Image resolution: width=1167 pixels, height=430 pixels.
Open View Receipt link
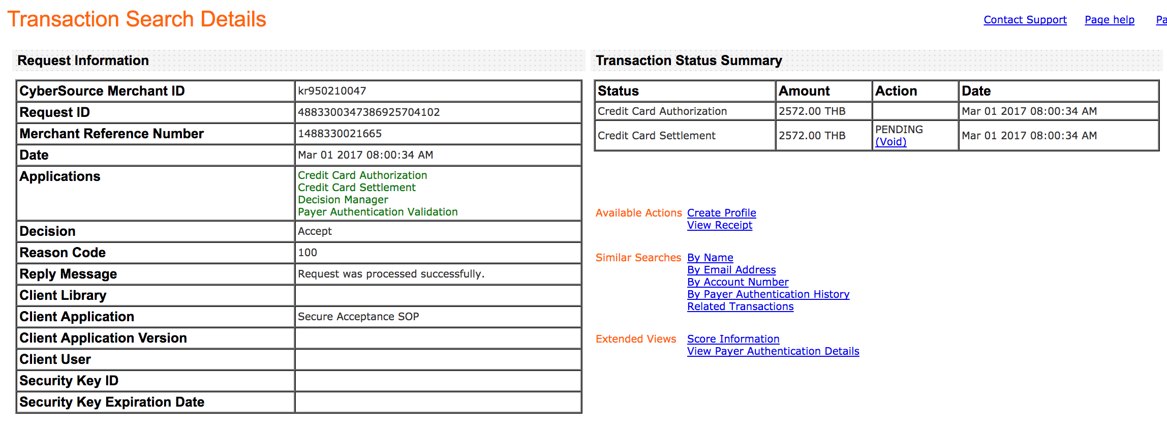tap(719, 225)
